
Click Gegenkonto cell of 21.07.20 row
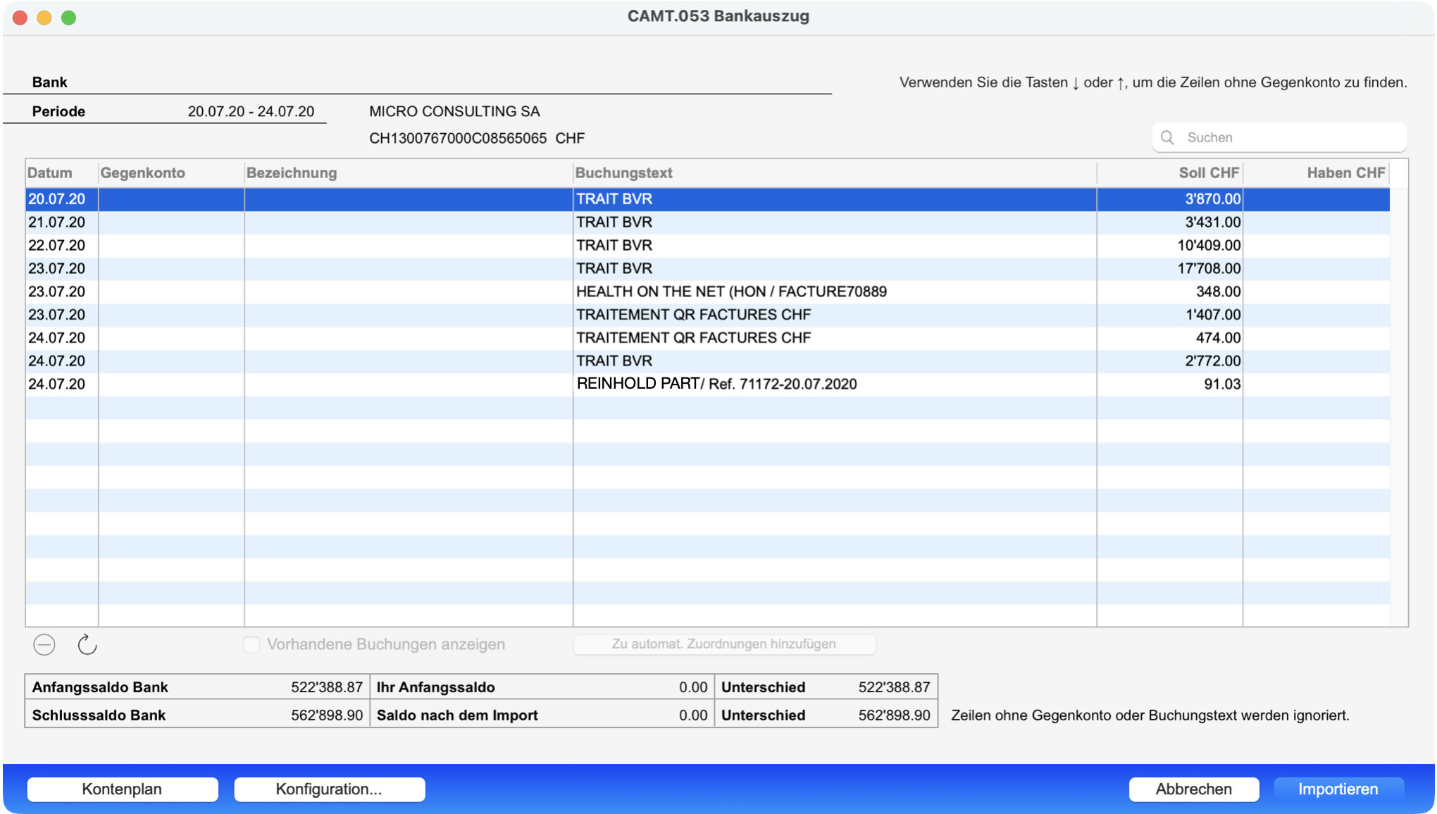pos(171,222)
